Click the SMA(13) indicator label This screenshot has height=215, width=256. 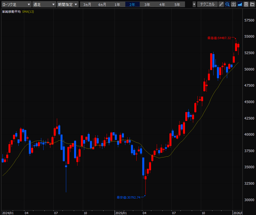(x=28, y=12)
